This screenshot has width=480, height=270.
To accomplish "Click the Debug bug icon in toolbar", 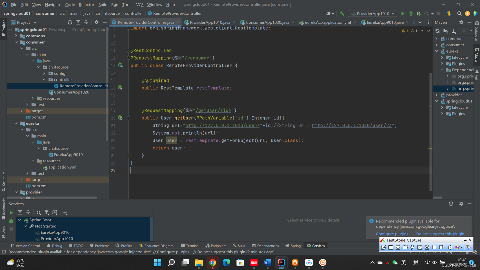I will [411, 13].
